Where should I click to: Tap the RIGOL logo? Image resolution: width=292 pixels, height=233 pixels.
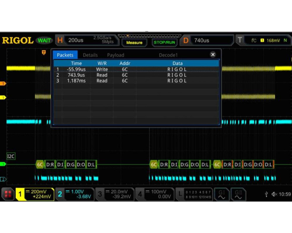18,40
